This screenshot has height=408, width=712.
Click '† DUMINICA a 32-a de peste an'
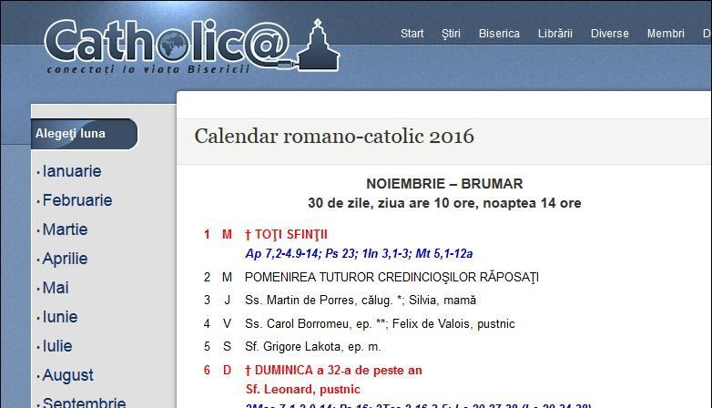(x=333, y=371)
